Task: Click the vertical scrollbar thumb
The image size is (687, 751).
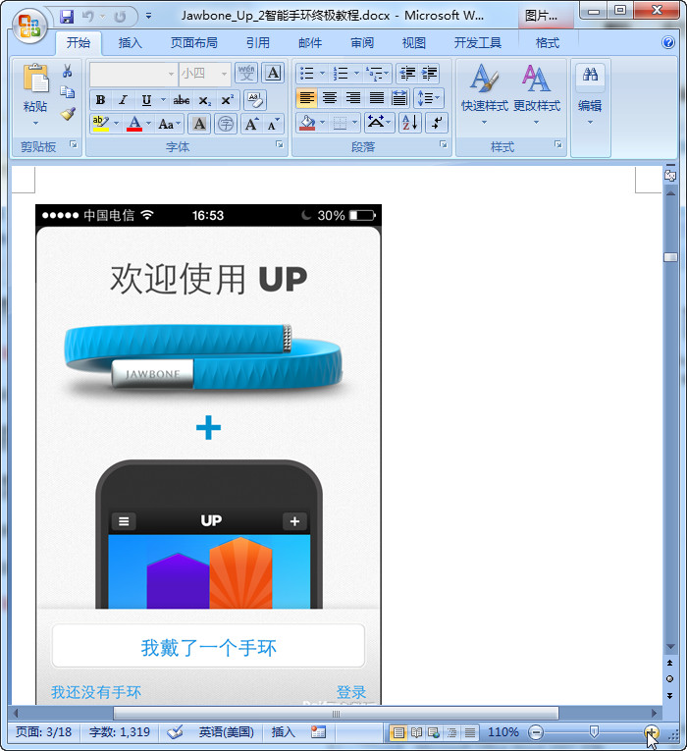Action: click(670, 257)
